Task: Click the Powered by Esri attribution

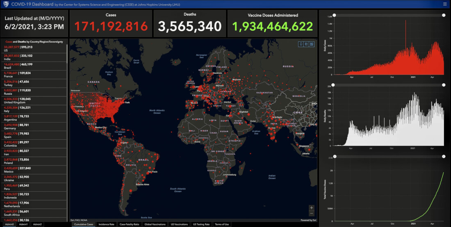Action: click(308, 220)
